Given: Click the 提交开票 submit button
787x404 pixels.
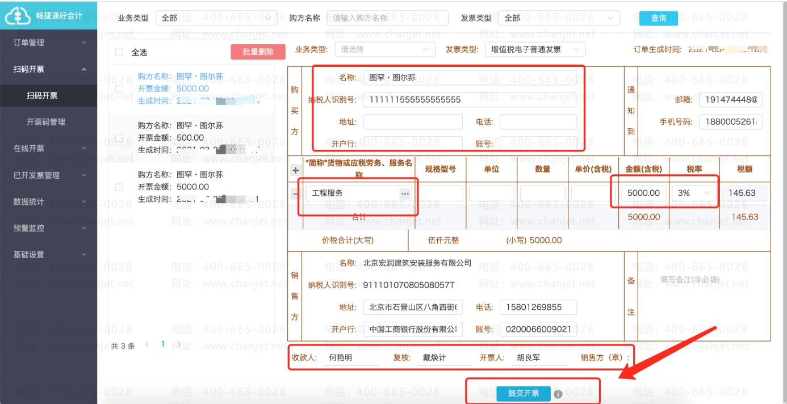Looking at the screenshot, I should click(523, 393).
